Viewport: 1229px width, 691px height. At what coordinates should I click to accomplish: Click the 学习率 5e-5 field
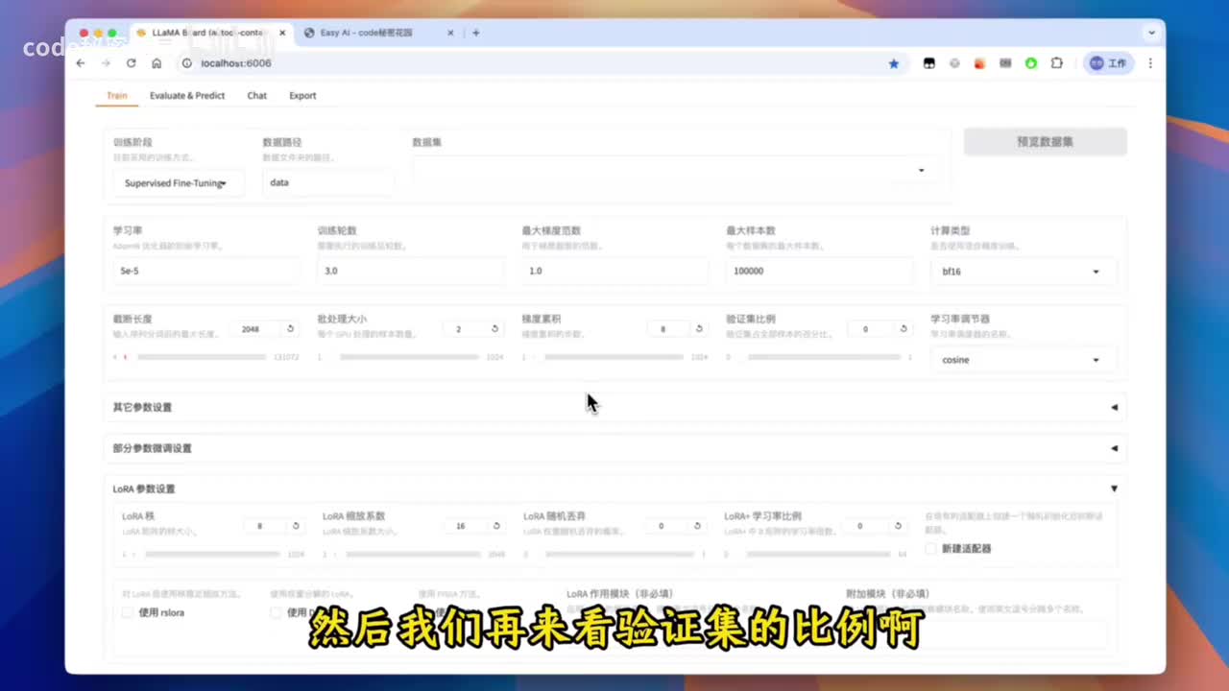click(206, 272)
